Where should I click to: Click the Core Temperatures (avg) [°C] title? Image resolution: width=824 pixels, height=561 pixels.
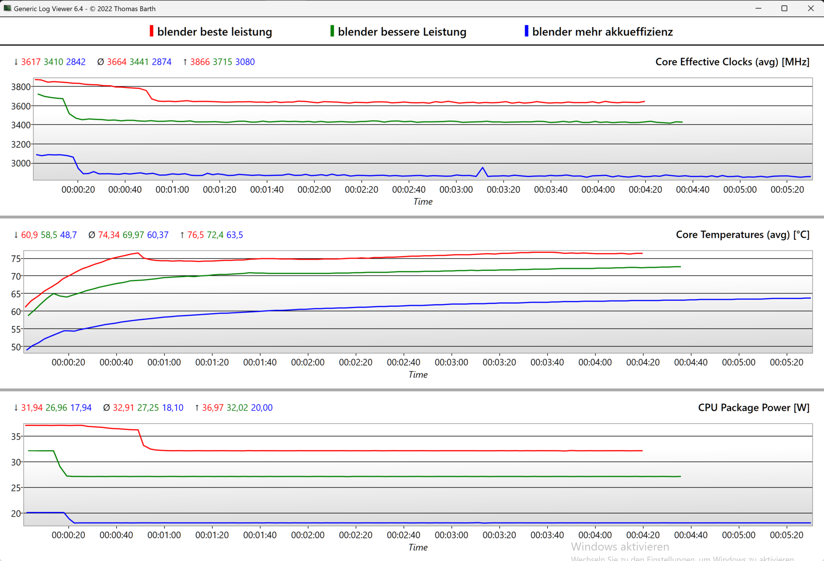[x=742, y=235]
